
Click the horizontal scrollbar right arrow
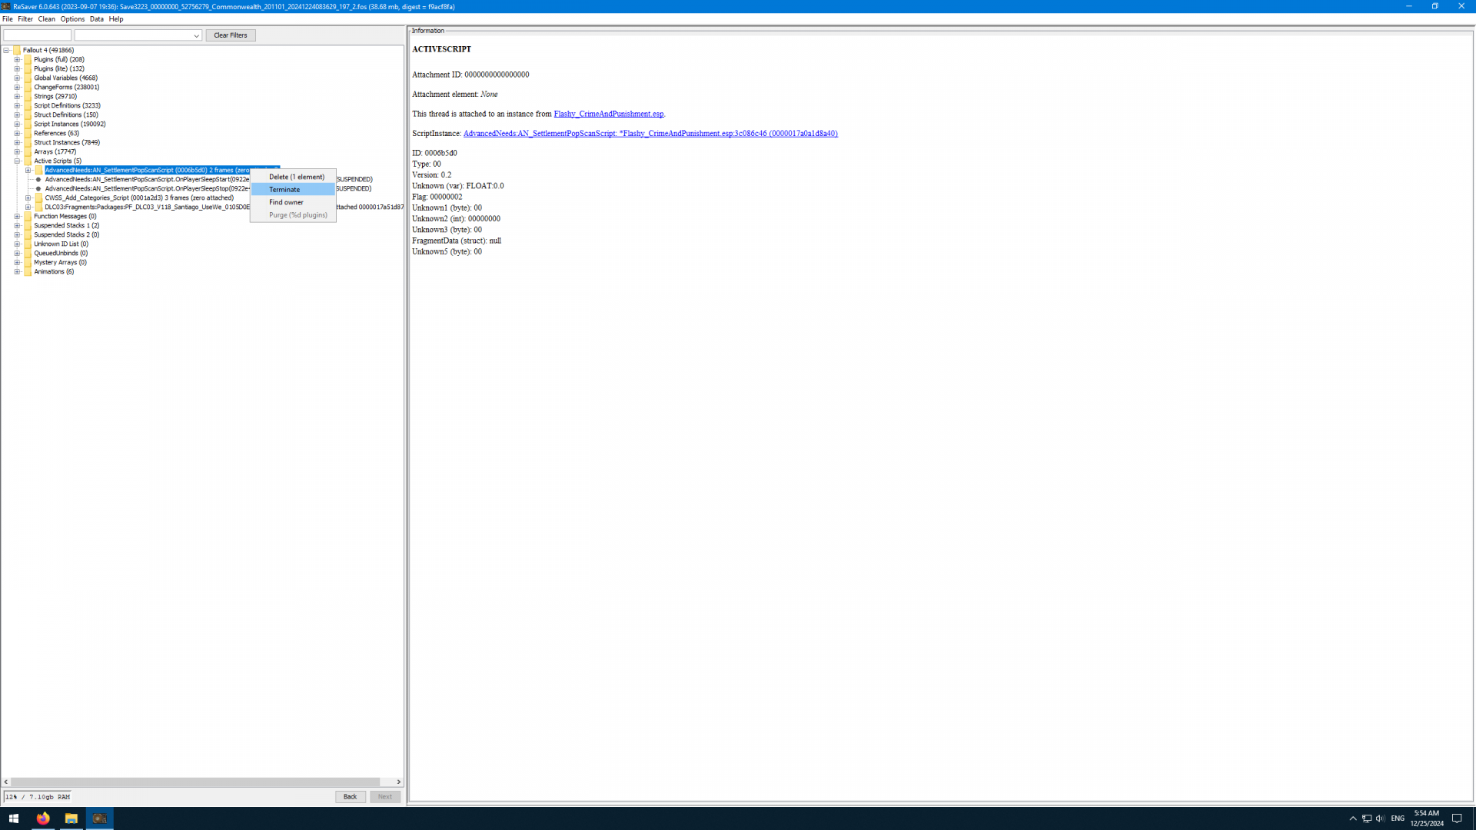click(398, 782)
